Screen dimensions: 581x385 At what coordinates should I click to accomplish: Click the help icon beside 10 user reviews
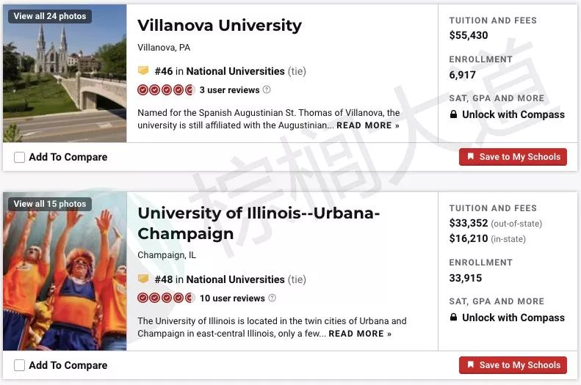point(272,298)
